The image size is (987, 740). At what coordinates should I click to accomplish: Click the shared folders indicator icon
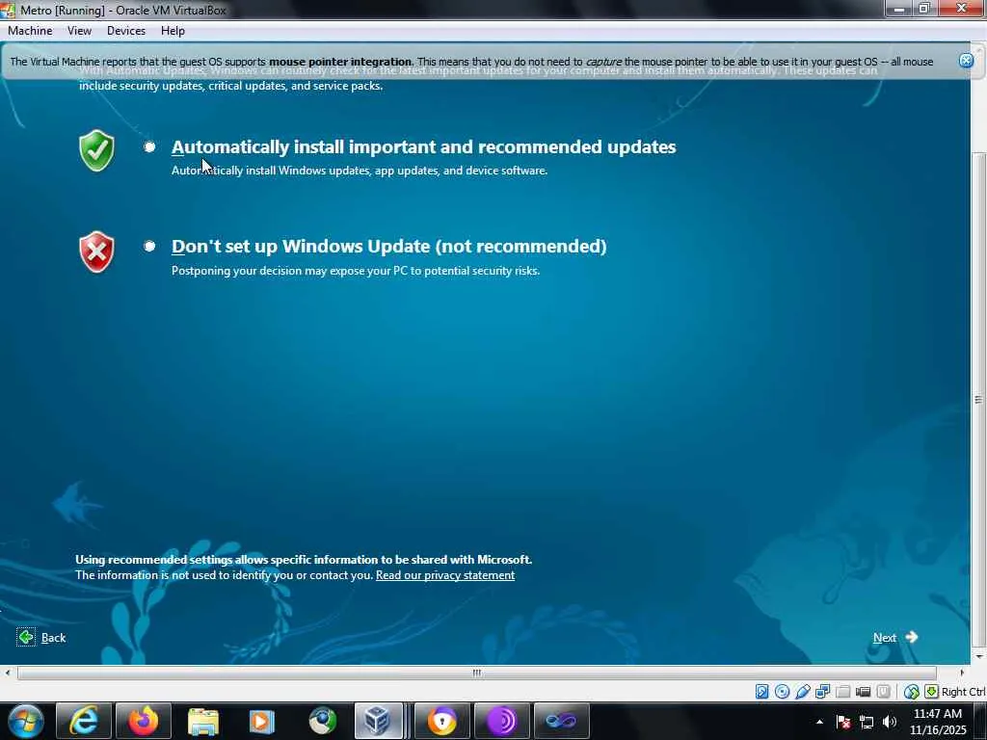pos(842,692)
